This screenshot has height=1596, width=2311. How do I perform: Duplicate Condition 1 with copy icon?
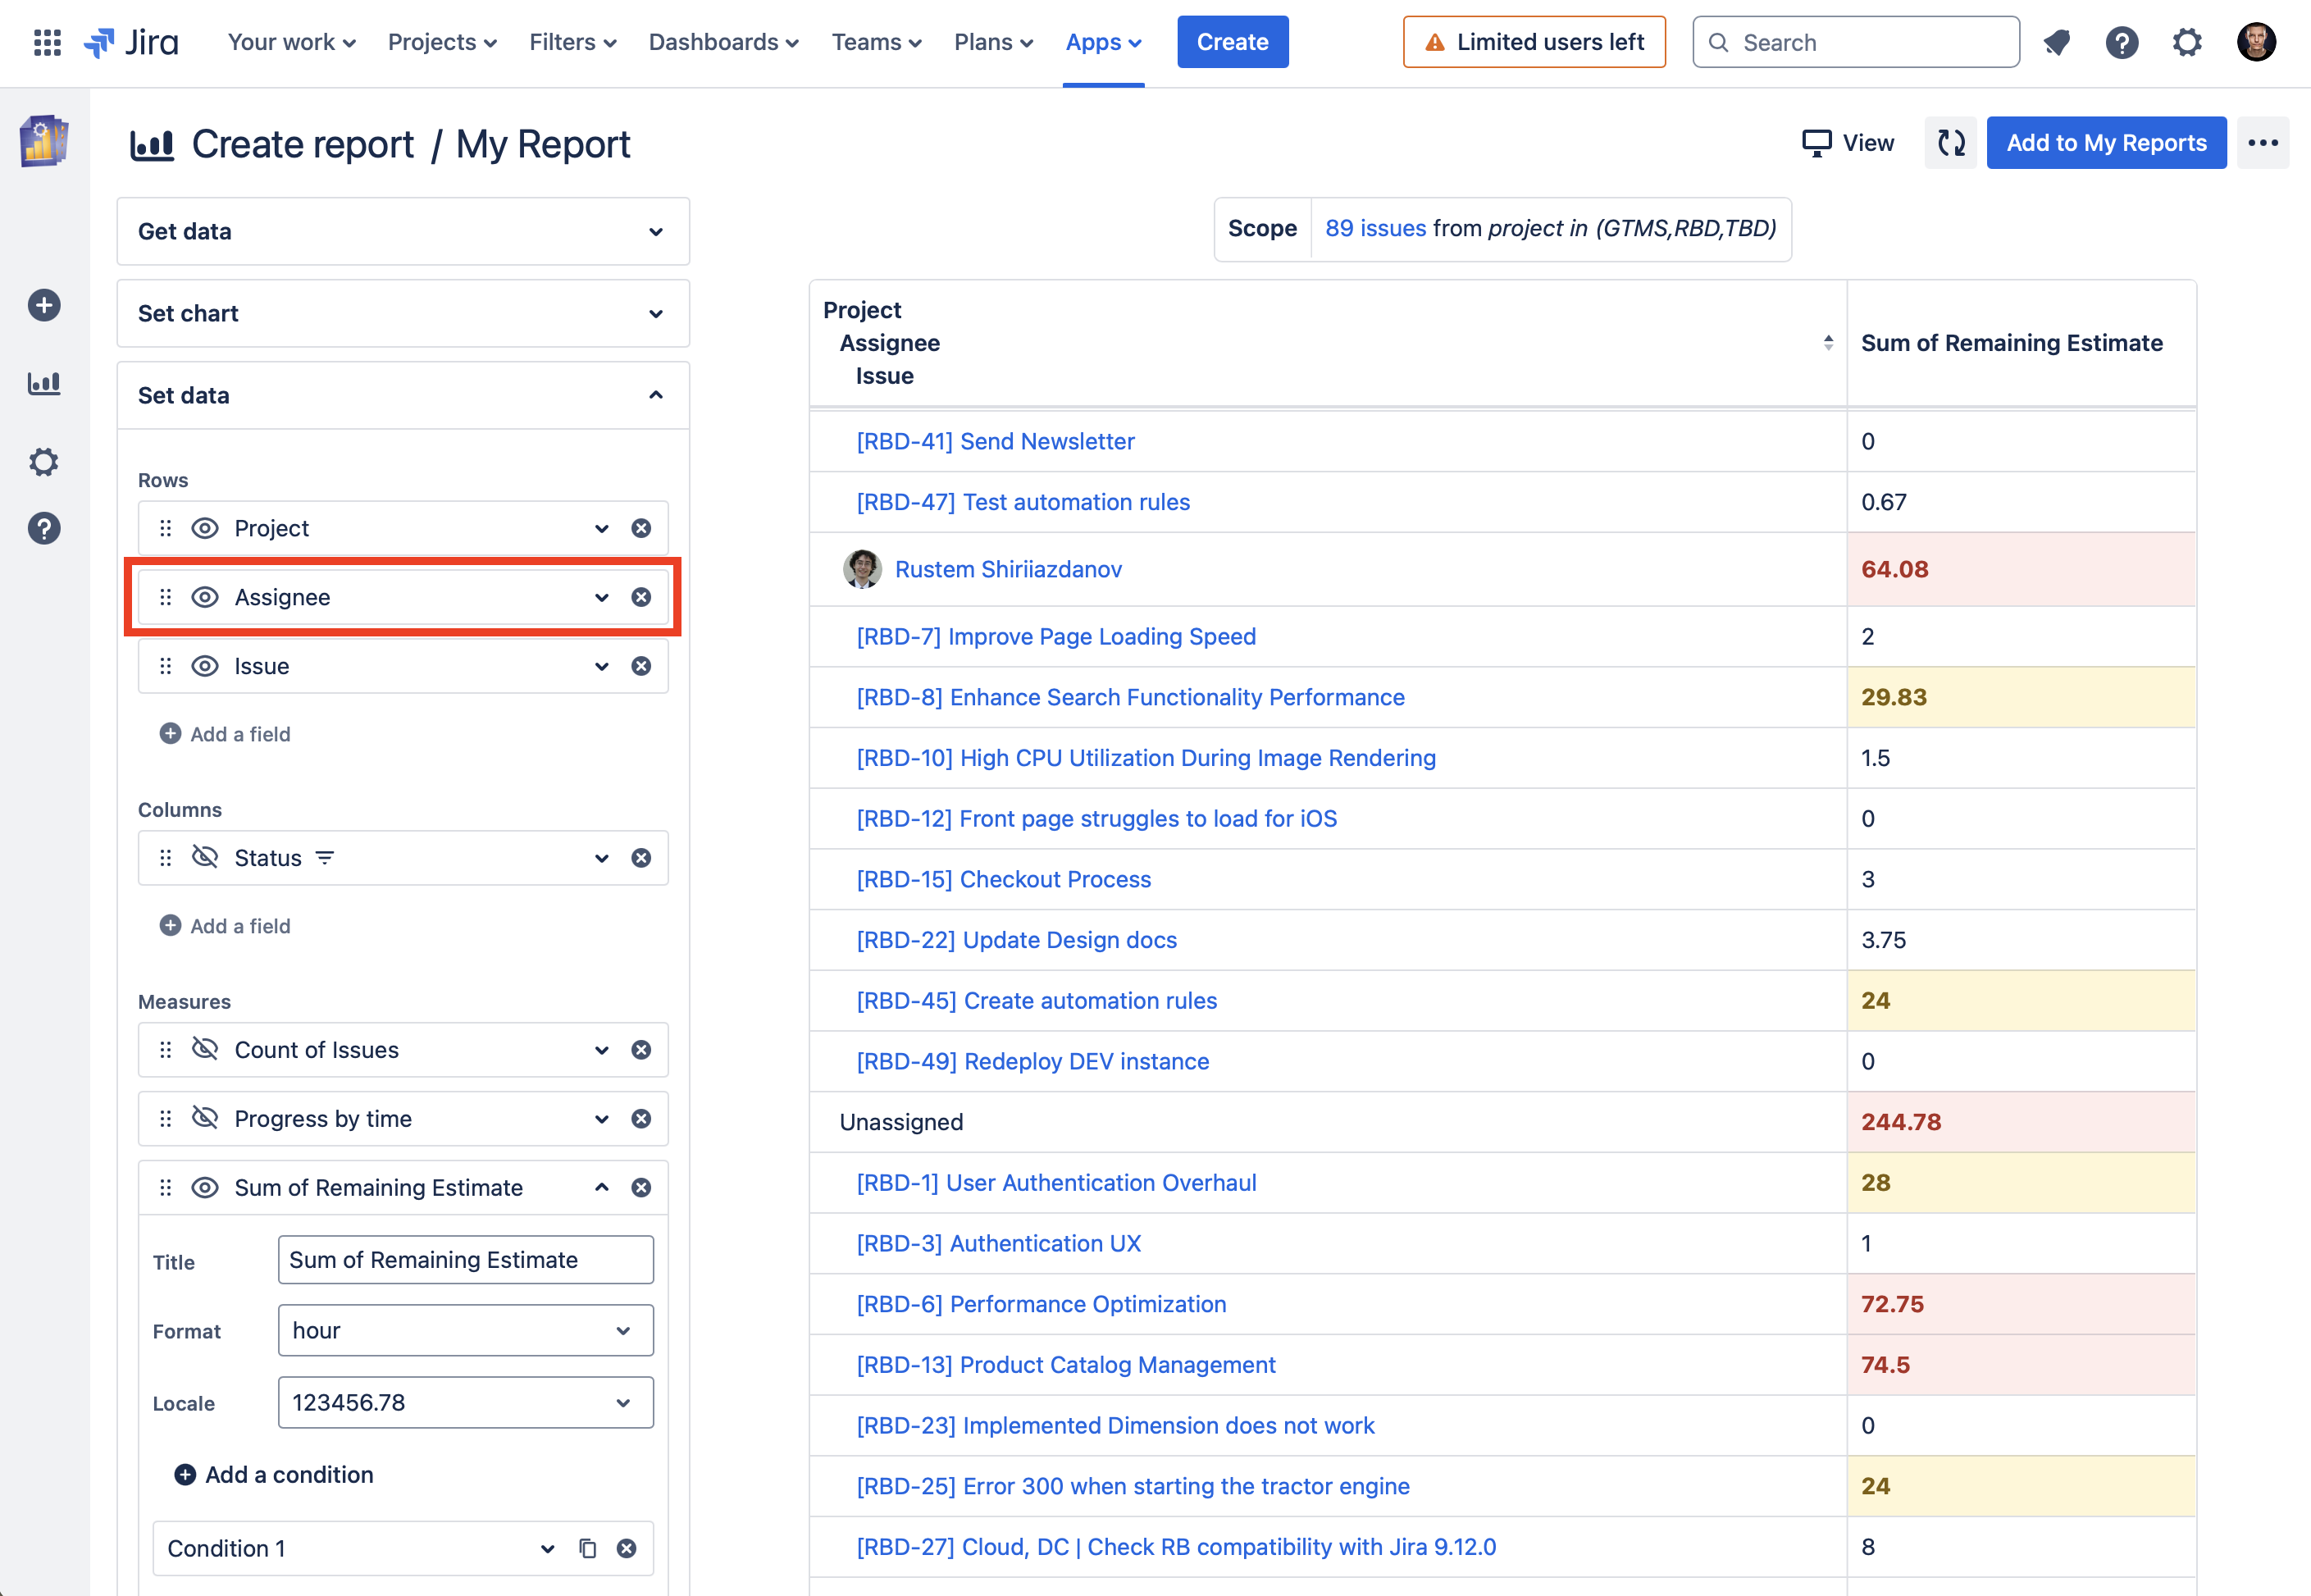588,1548
